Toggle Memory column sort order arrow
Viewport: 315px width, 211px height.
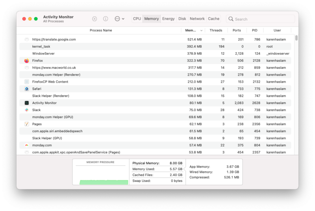202,30
